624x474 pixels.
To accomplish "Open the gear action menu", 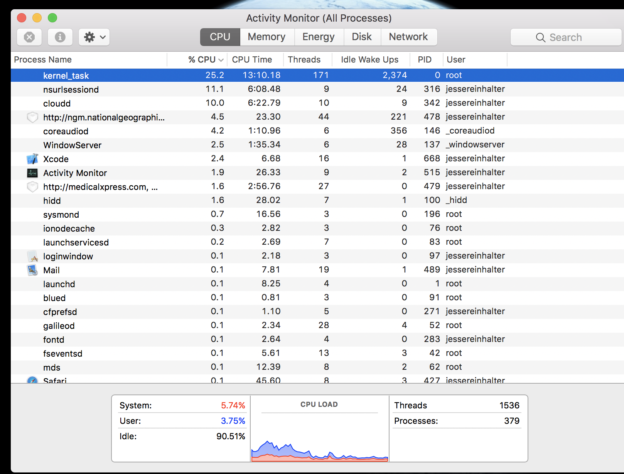I will pyautogui.click(x=94, y=37).
